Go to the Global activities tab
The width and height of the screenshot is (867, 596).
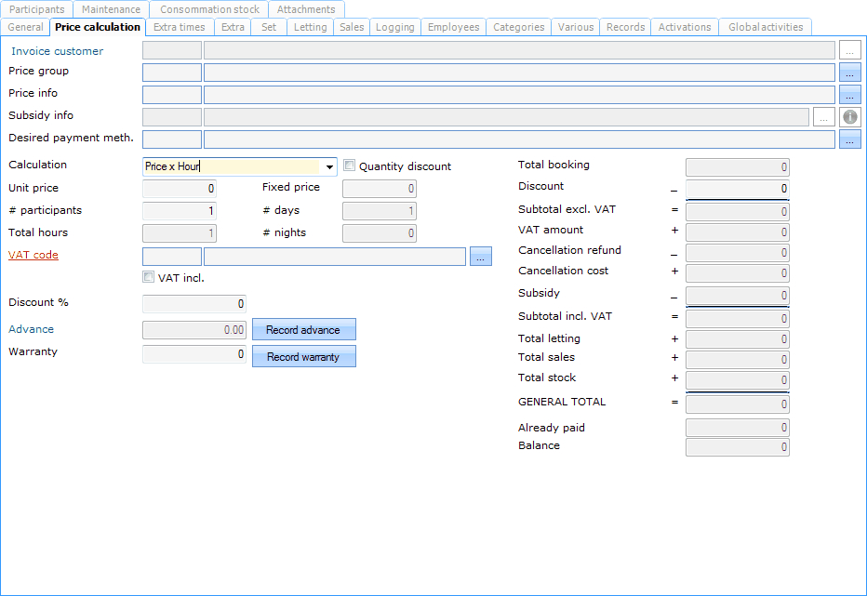pyautogui.click(x=766, y=27)
